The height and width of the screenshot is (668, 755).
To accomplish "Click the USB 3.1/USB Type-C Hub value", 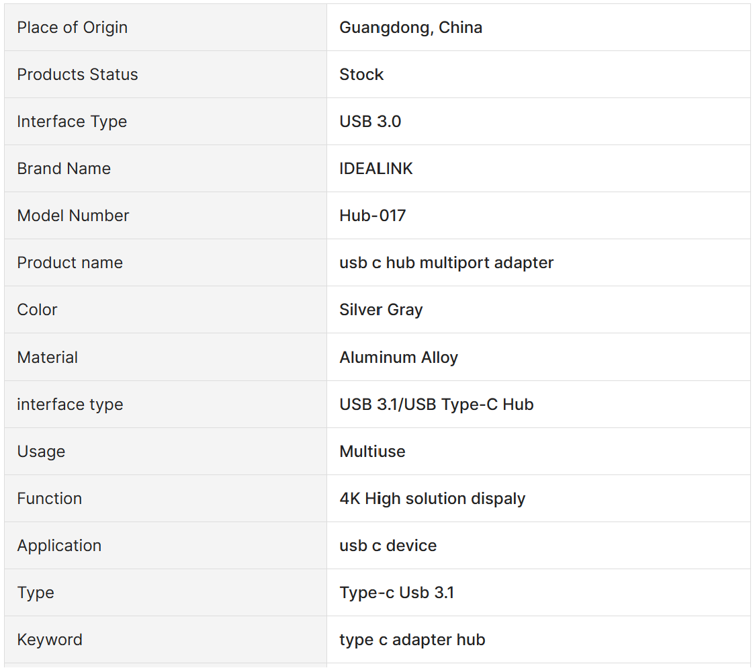I will [437, 405].
